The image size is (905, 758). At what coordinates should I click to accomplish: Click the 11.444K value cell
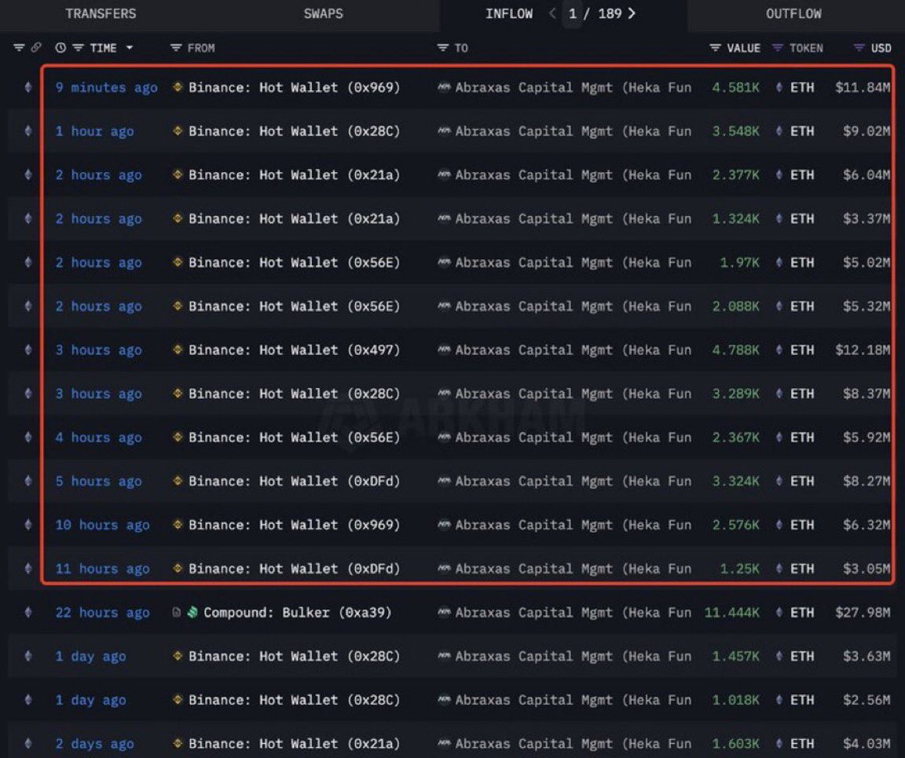pos(732,613)
